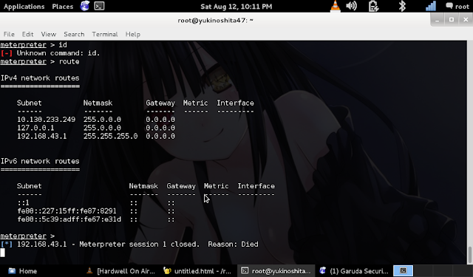Click the 192.168.43.1 subnet row
473x277 pixels.
(x=96, y=136)
